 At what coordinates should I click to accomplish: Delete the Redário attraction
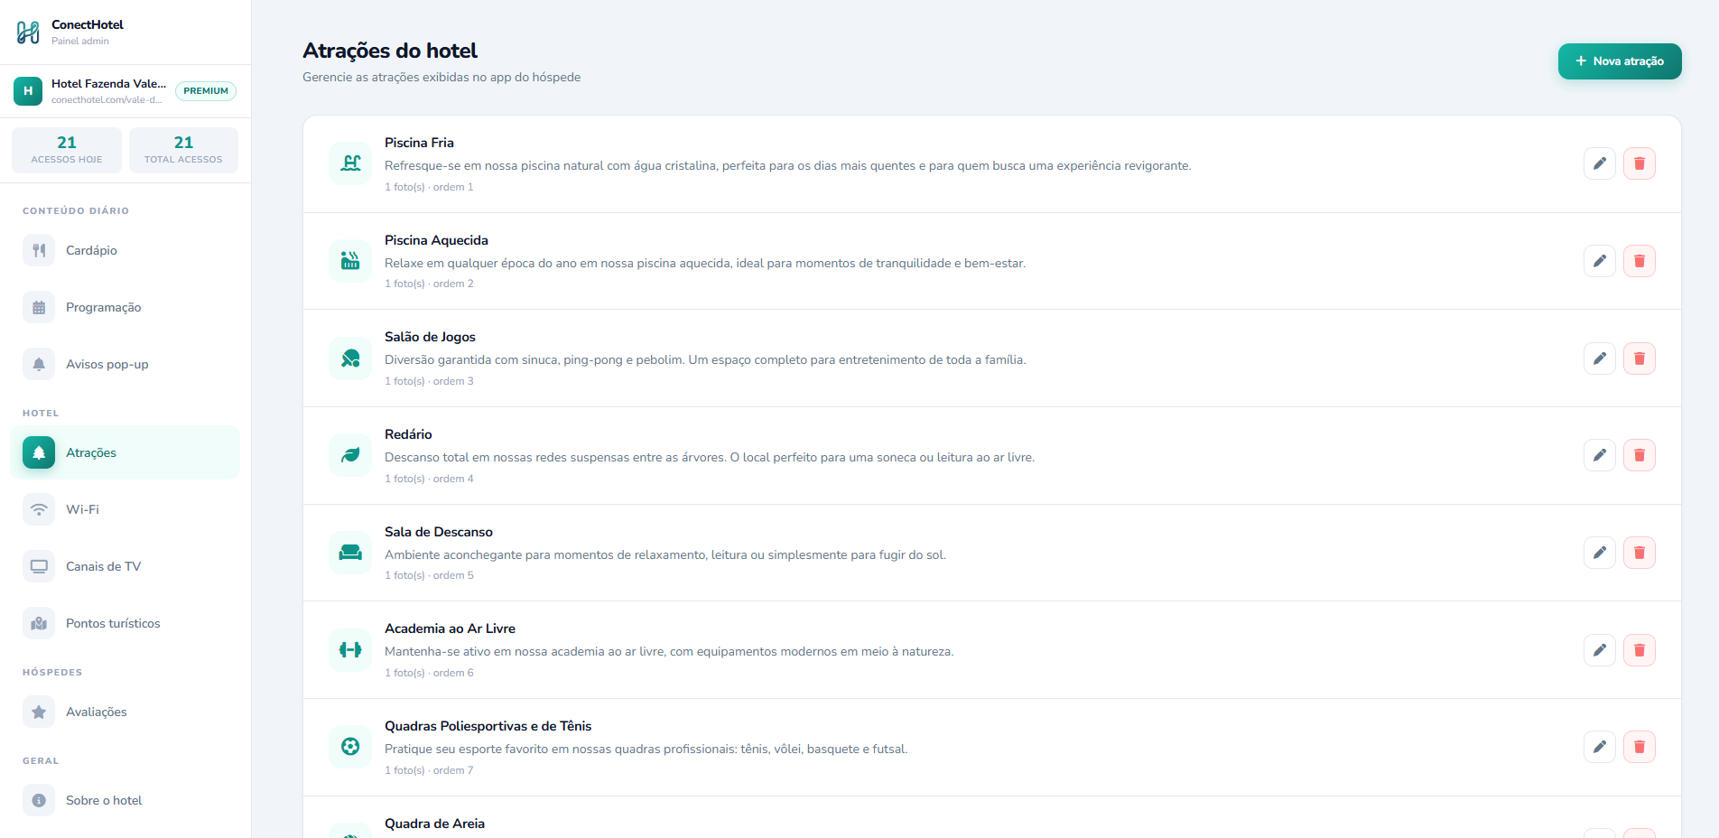tap(1639, 455)
